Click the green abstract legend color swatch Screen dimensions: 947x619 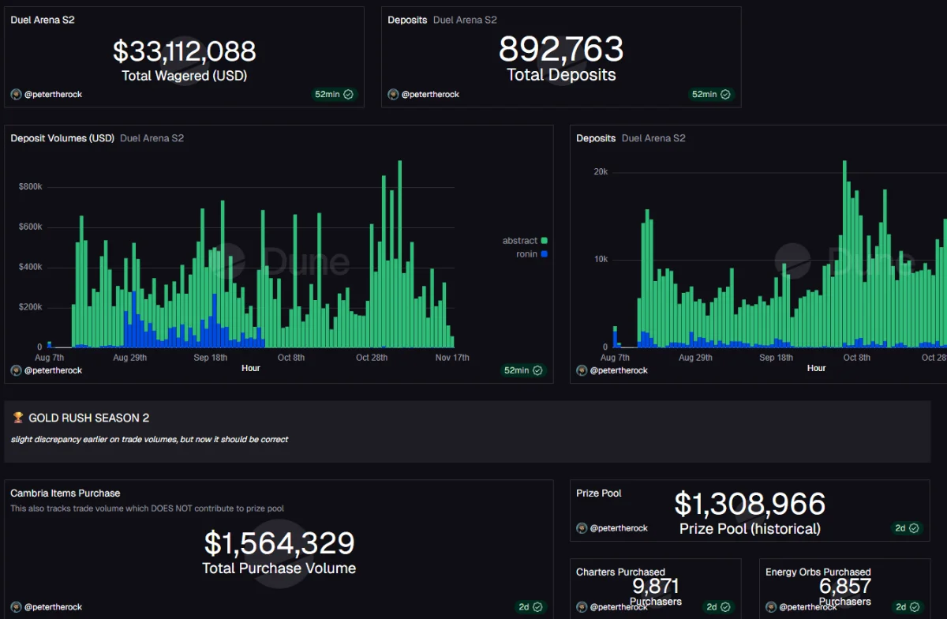pyautogui.click(x=545, y=241)
